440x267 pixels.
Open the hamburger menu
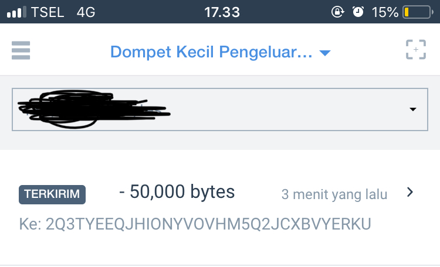(21, 50)
